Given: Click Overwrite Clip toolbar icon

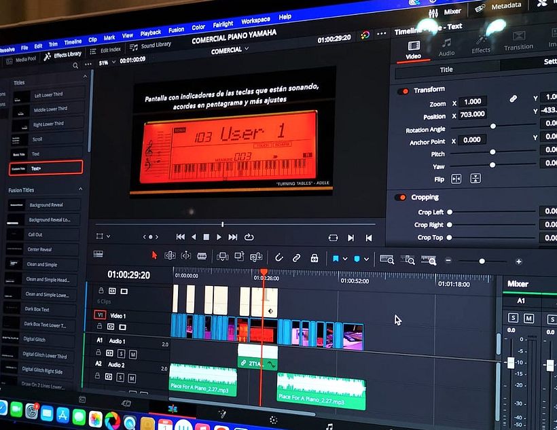Looking at the screenshot, I should (x=239, y=257).
